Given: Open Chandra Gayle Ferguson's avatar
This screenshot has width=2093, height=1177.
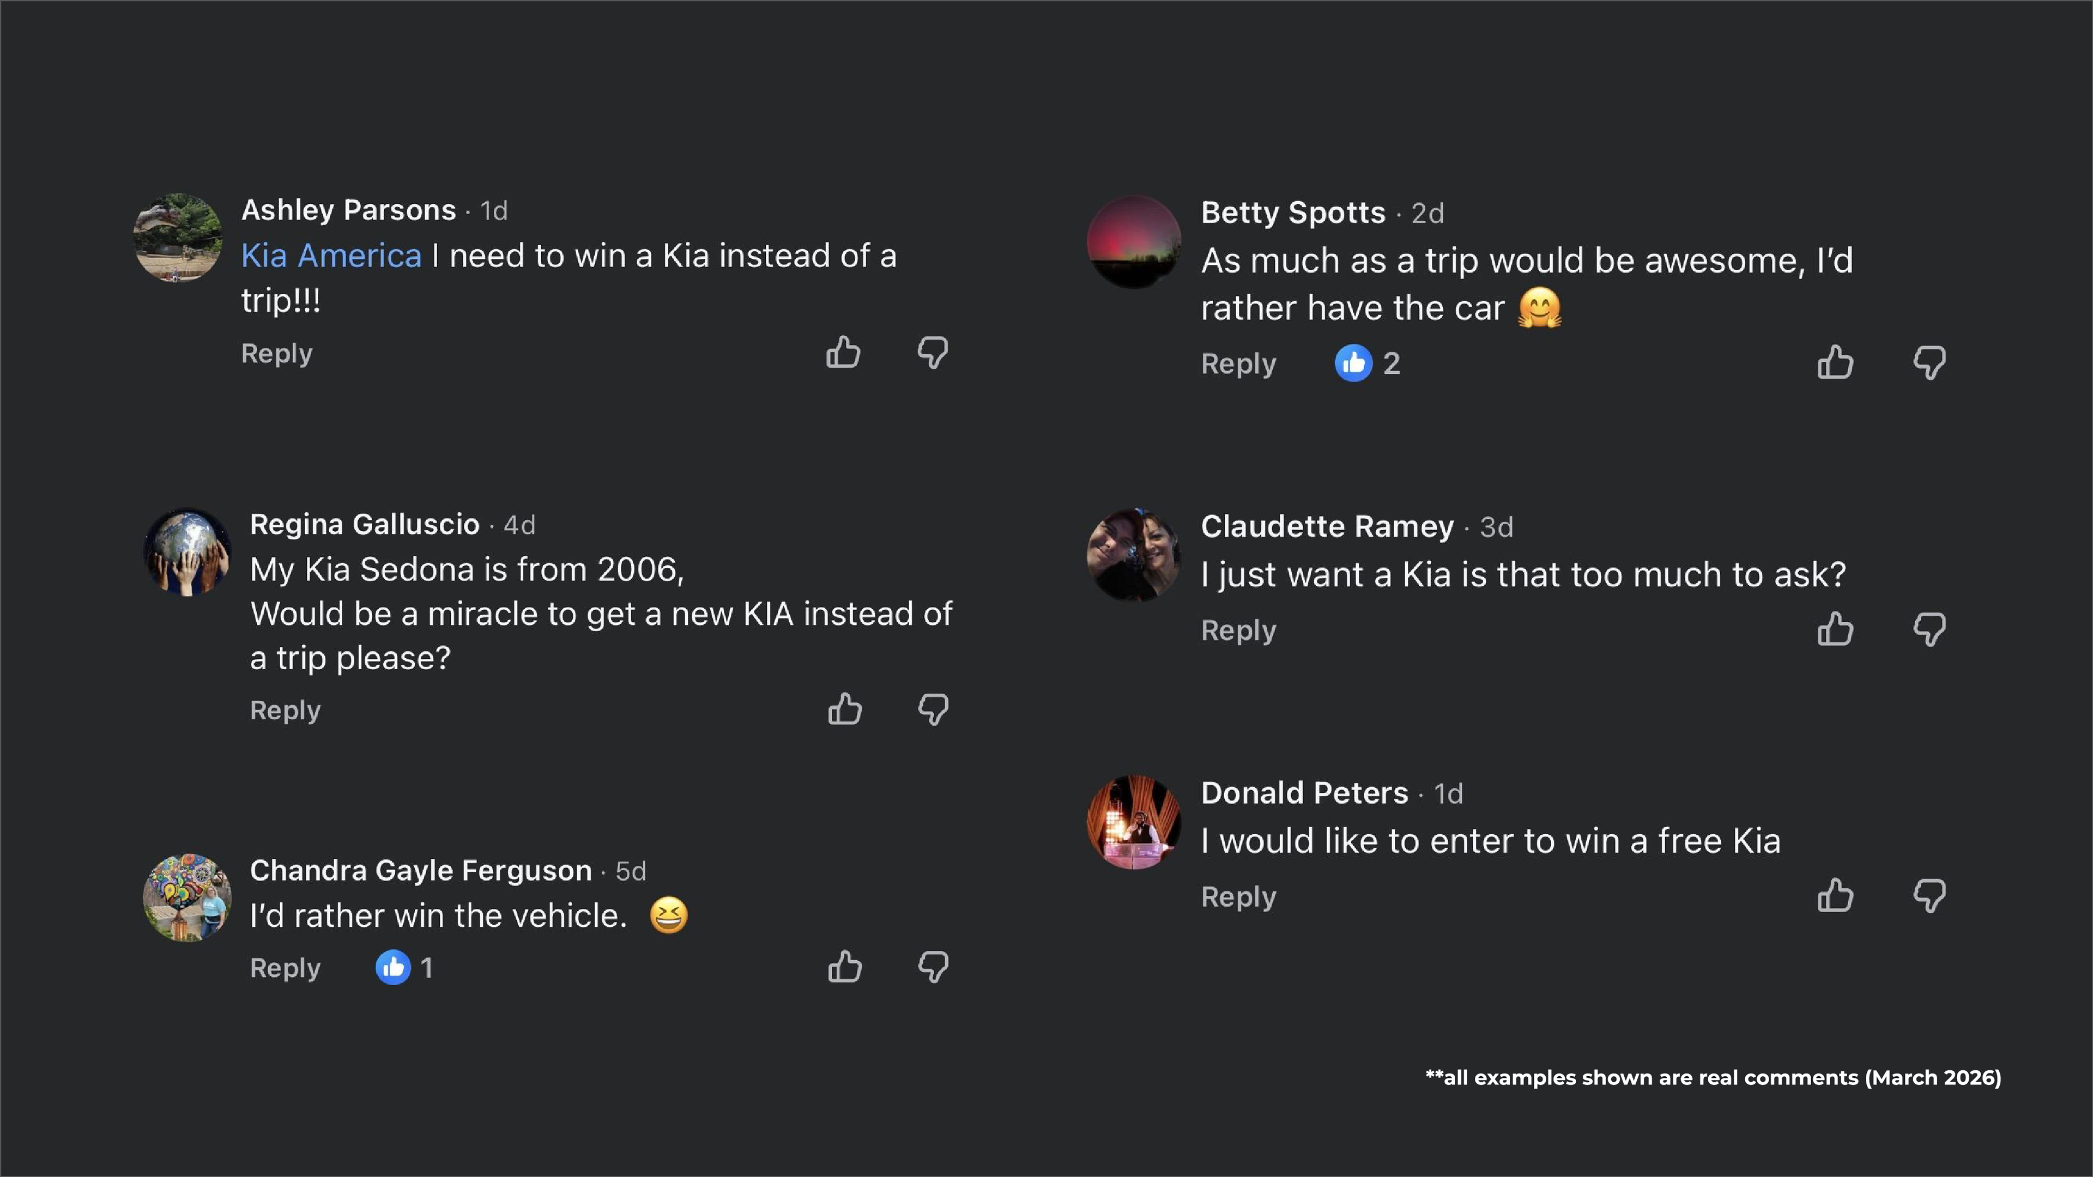Looking at the screenshot, I should pos(187,897).
